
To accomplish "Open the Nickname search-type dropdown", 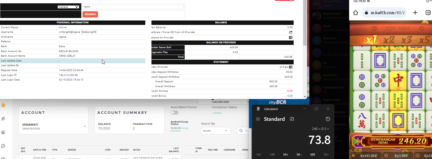I will 68,7.
